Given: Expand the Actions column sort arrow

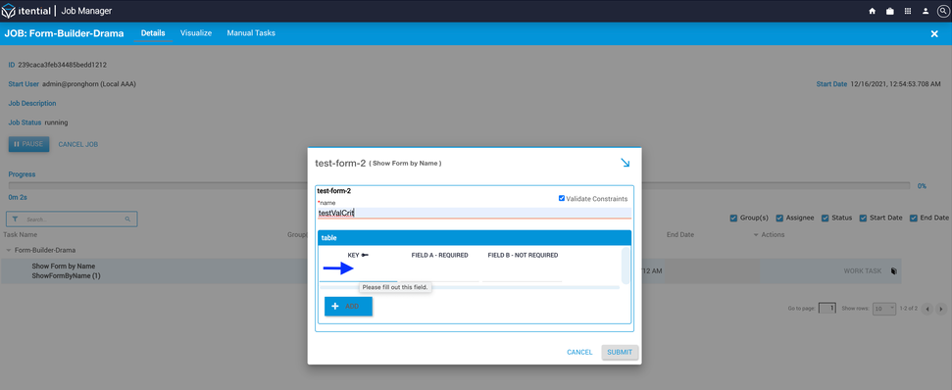Looking at the screenshot, I should click(756, 235).
